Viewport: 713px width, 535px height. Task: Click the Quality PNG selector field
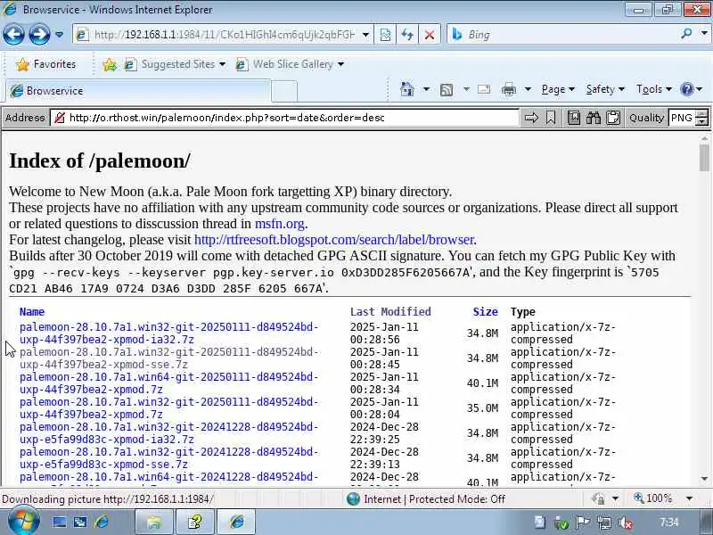(x=682, y=118)
